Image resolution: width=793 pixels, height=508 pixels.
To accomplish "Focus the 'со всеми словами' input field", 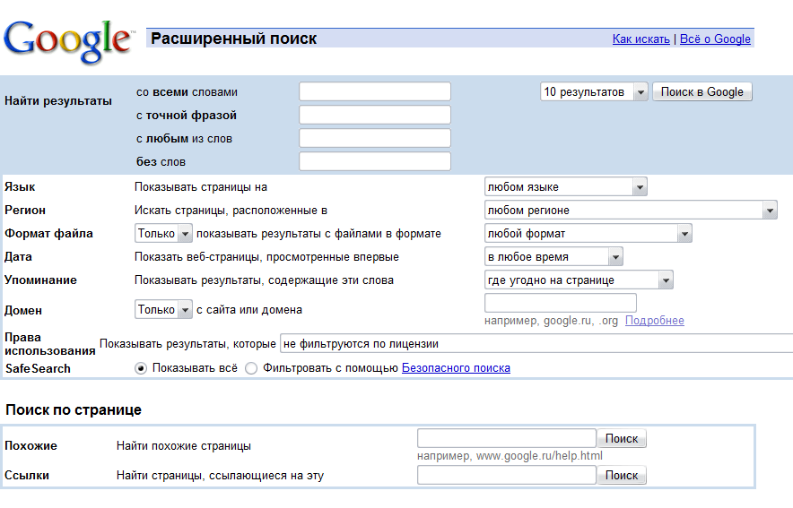I will click(375, 92).
